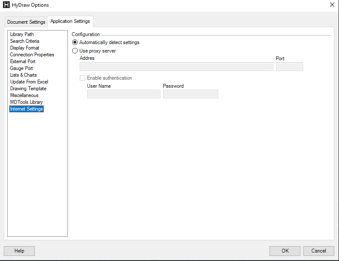339x261 pixels.
Task: Open MDTools Library settings
Action: click(26, 102)
